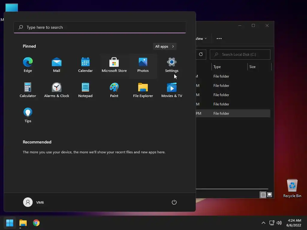
Task: Click the Windows Start button on taskbar
Action: 10,223
